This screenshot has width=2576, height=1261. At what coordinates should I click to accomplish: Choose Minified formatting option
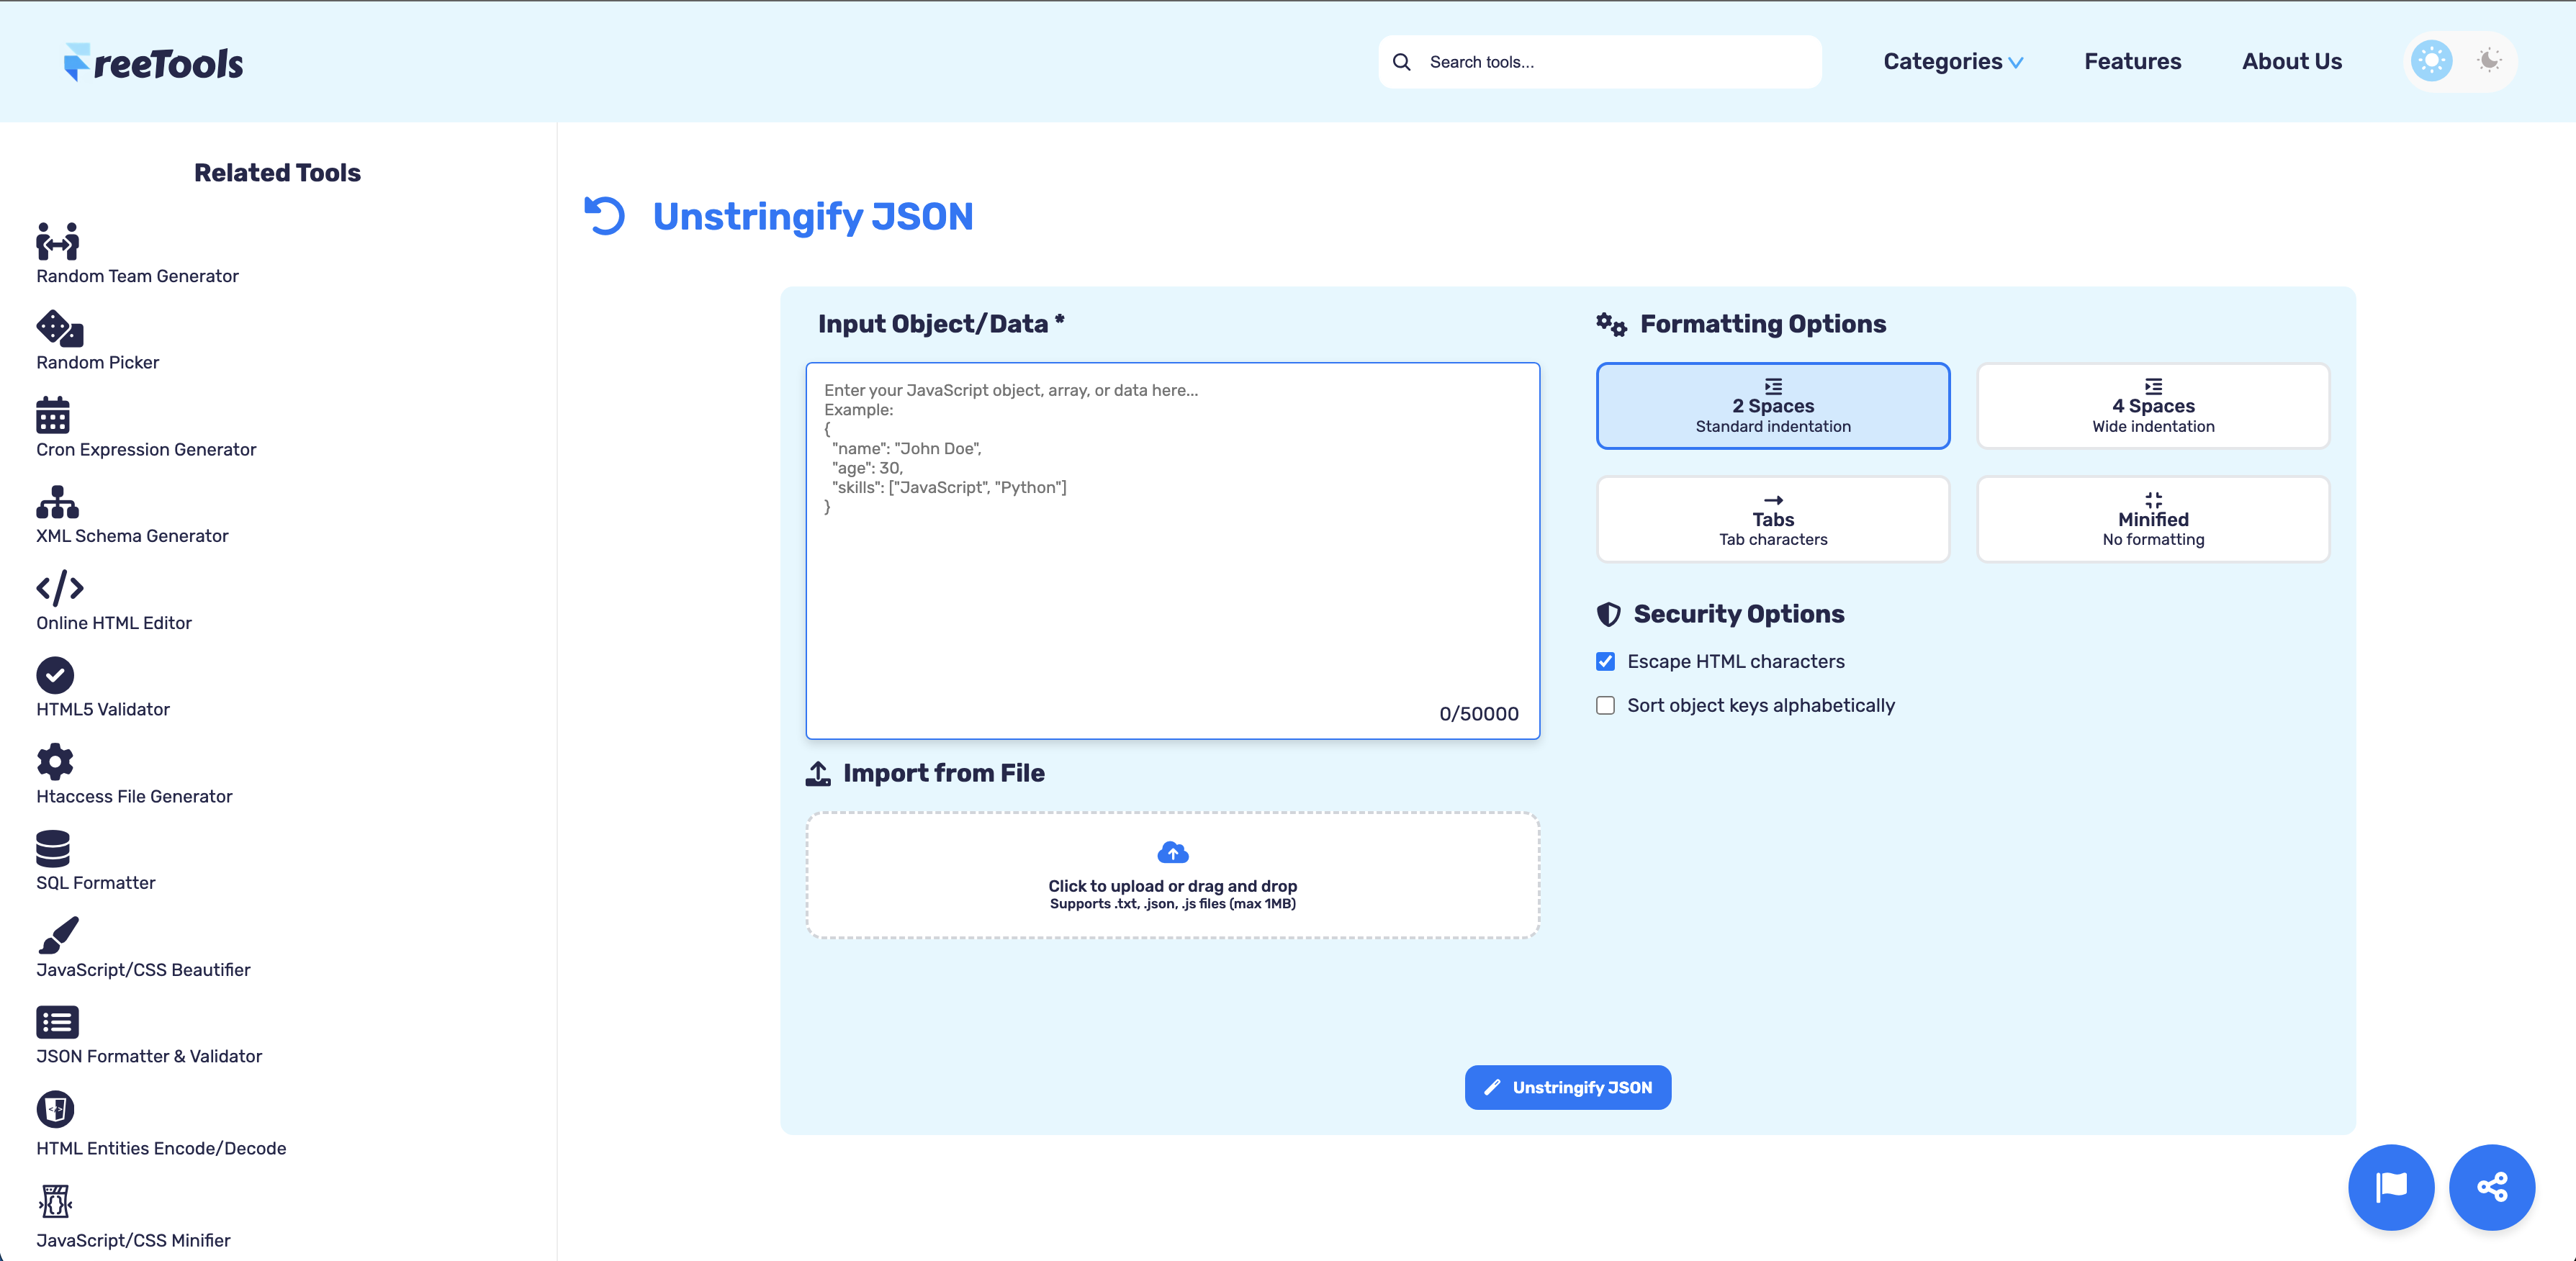click(x=2153, y=519)
